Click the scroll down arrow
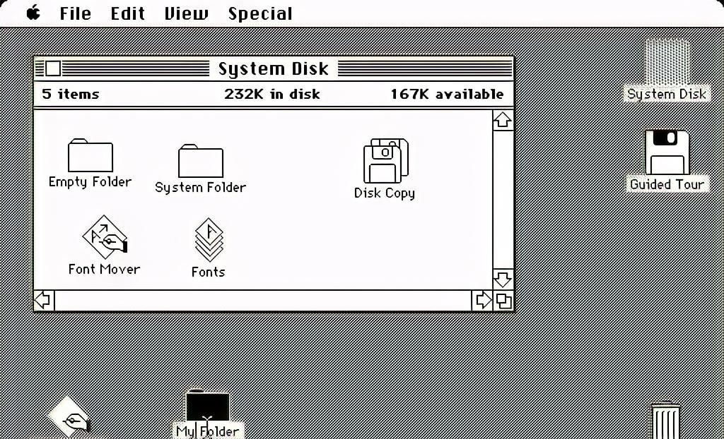724x439 pixels. pyautogui.click(x=503, y=279)
